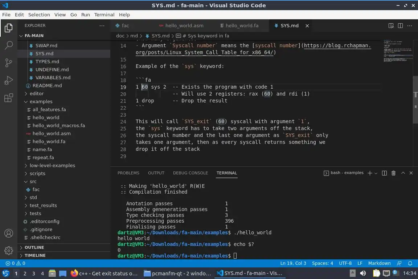This screenshot has height=279, width=418.
Task: Show the PROBLEMS panel tab
Action: click(128, 173)
